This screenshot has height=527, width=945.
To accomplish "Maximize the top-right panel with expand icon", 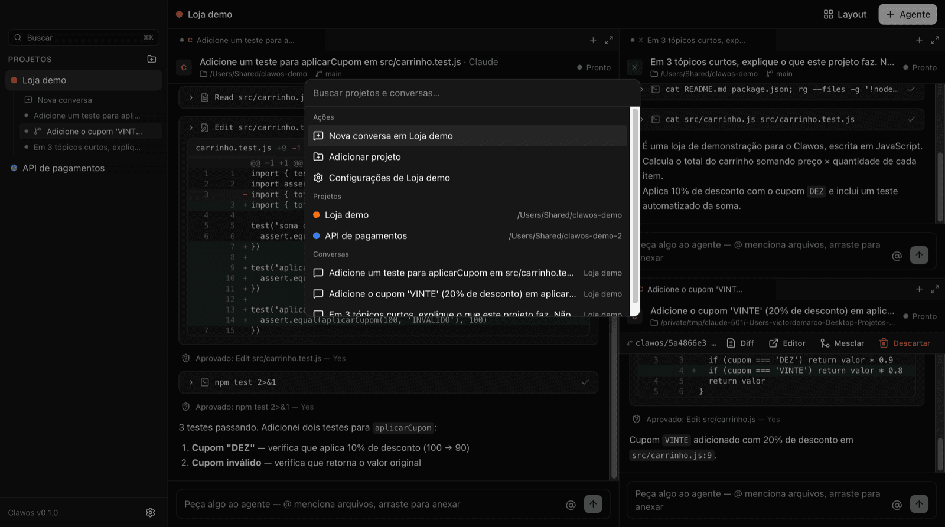I will point(935,40).
